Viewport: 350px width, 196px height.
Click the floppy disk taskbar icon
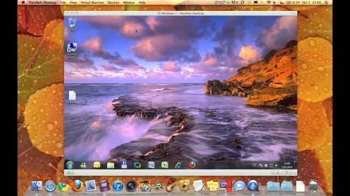124,165
